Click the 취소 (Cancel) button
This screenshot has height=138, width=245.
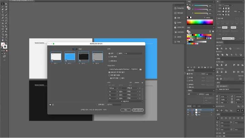coord(126,110)
